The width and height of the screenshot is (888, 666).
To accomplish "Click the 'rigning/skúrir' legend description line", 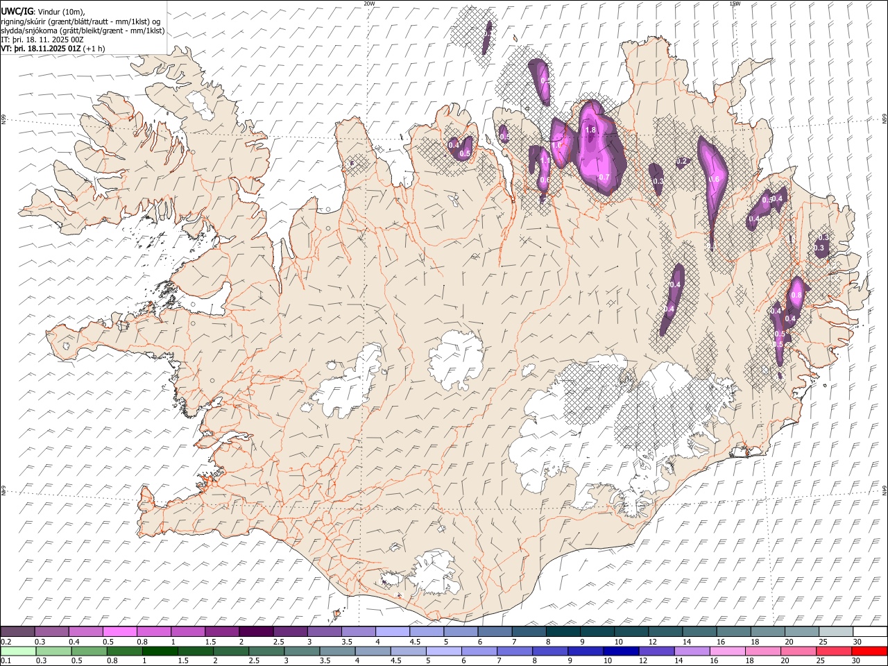I will pyautogui.click(x=80, y=21).
